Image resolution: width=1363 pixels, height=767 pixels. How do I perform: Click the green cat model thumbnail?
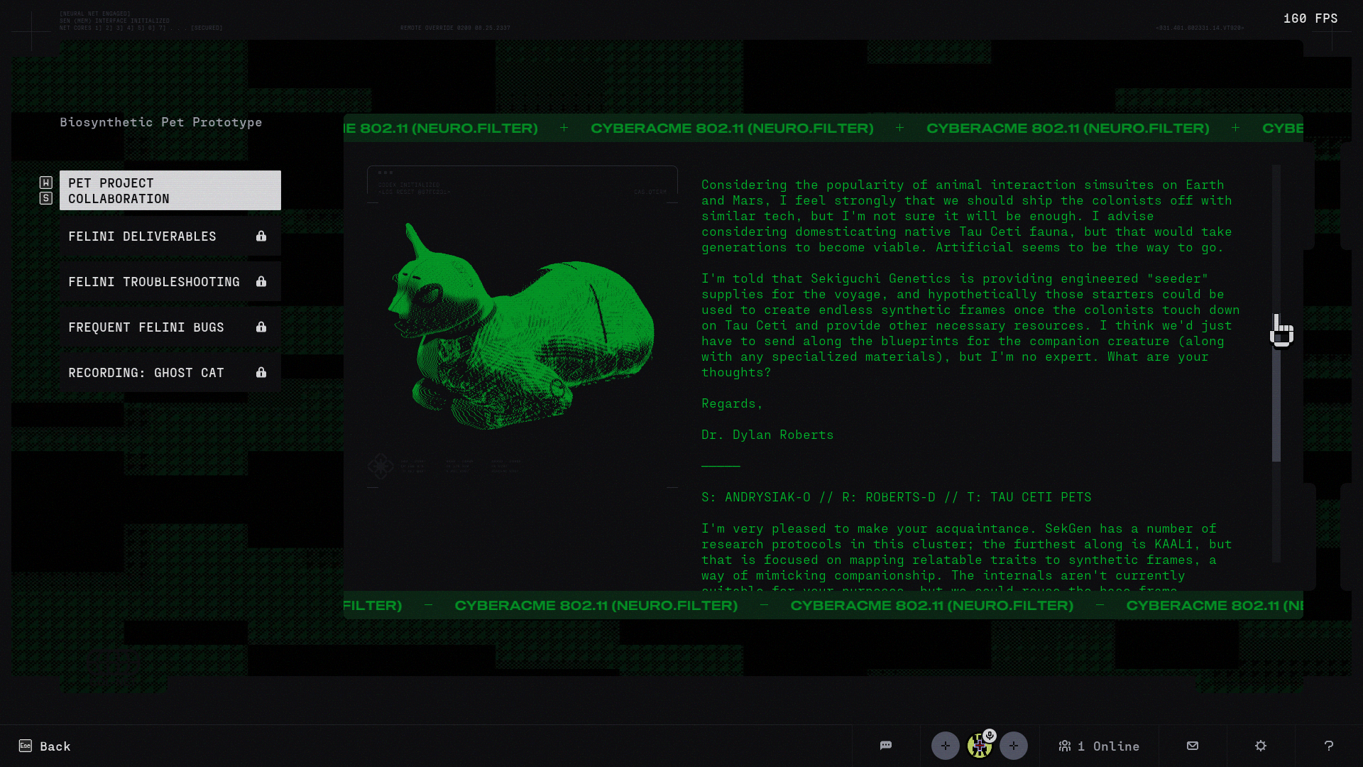[x=522, y=327]
